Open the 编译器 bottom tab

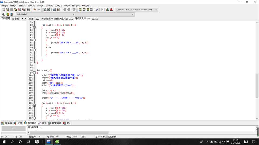point(6,123)
